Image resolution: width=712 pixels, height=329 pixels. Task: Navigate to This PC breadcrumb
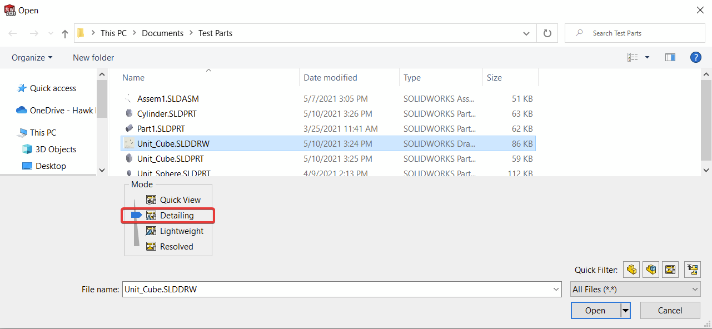pyautogui.click(x=113, y=33)
